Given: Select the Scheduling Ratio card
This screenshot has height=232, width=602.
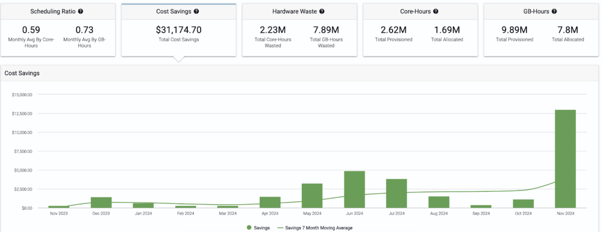Looking at the screenshot, I should (x=58, y=30).
